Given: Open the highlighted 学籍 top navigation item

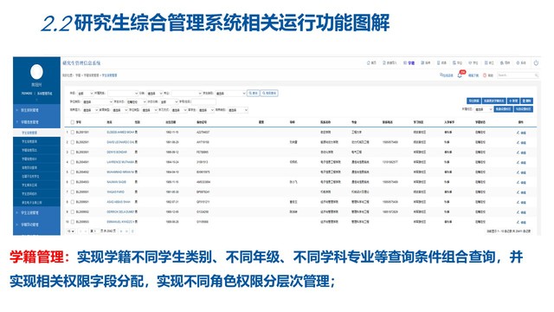Looking at the screenshot, I should click(x=409, y=62).
